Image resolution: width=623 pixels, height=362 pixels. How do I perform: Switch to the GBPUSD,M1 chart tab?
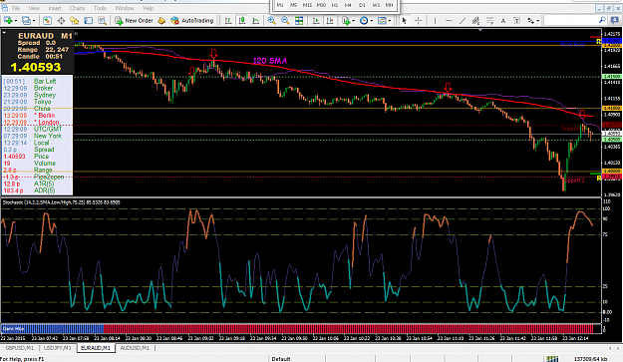(x=19, y=348)
